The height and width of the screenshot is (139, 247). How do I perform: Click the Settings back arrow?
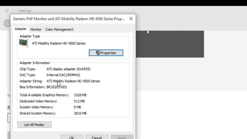pyautogui.click(x=7, y=11)
